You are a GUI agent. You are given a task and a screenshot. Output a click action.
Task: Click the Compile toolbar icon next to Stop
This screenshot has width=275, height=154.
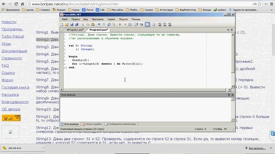point(130,25)
